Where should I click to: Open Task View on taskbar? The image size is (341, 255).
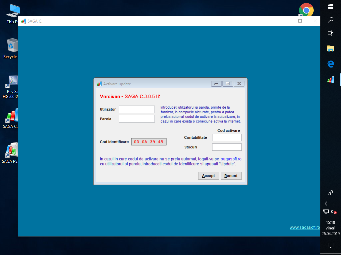(331, 33)
